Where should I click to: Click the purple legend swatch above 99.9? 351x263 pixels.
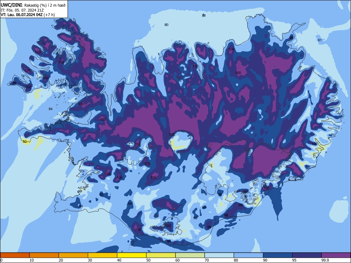coord(336,255)
